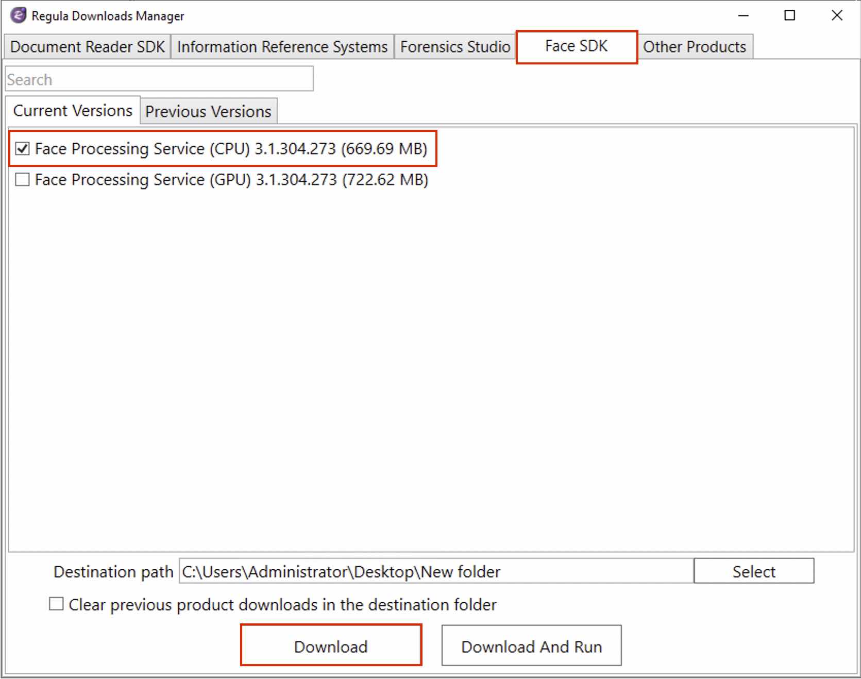Click Select to choose destination folder
861x679 pixels.
[x=754, y=571]
